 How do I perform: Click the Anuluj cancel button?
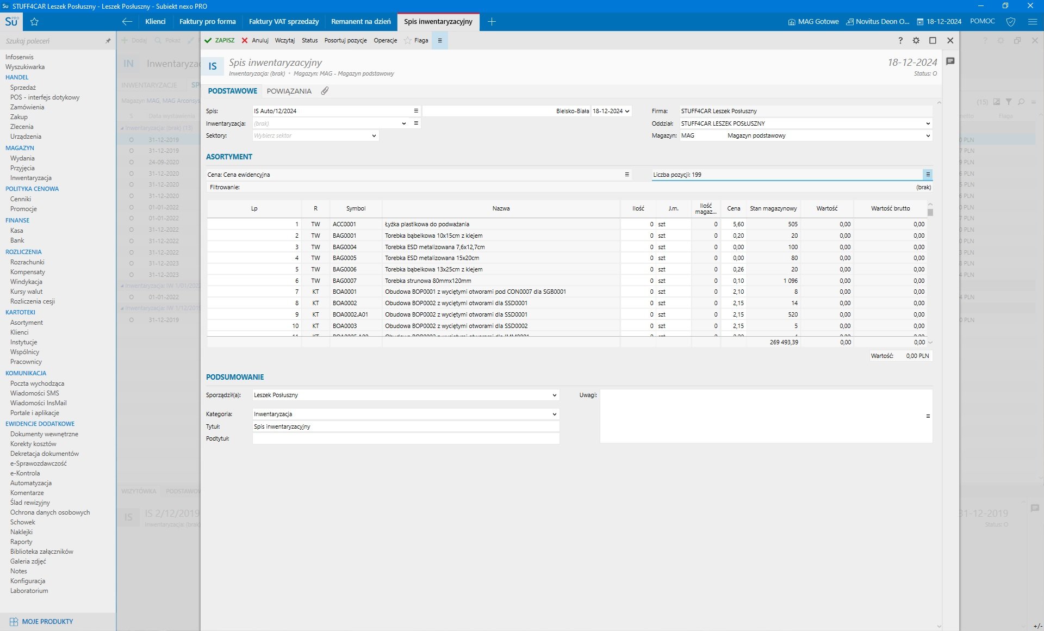255,40
